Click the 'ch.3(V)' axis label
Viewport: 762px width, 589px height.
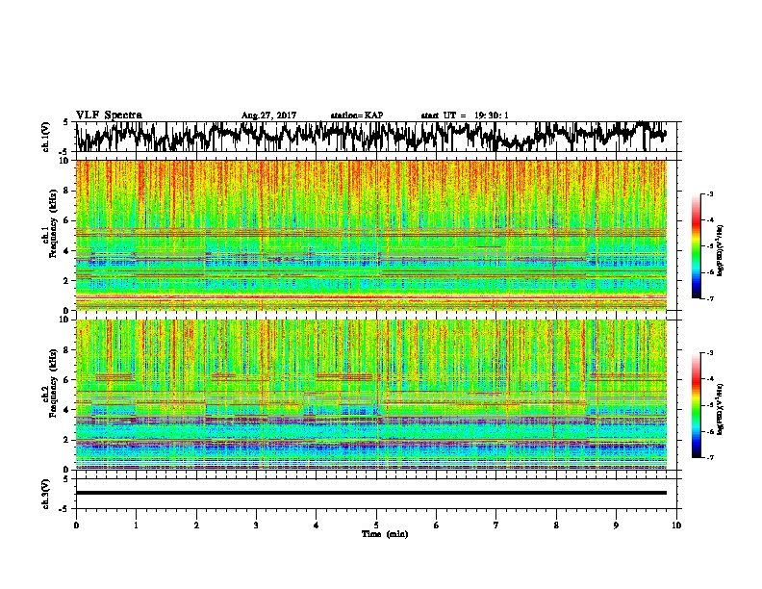46,495
